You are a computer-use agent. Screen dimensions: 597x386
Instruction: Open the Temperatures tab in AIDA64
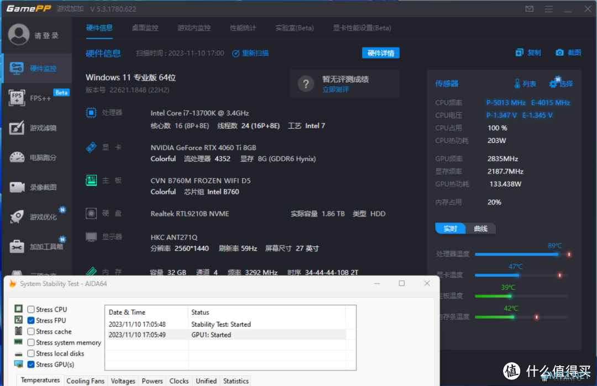[40, 380]
